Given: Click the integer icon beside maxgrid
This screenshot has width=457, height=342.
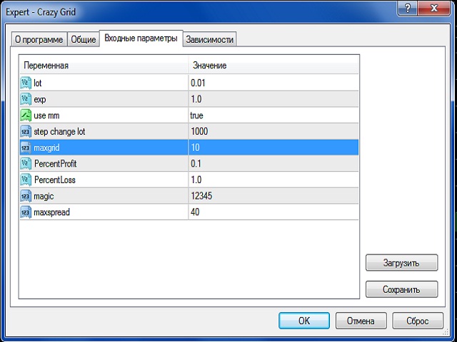Looking at the screenshot, I should 26,147.
